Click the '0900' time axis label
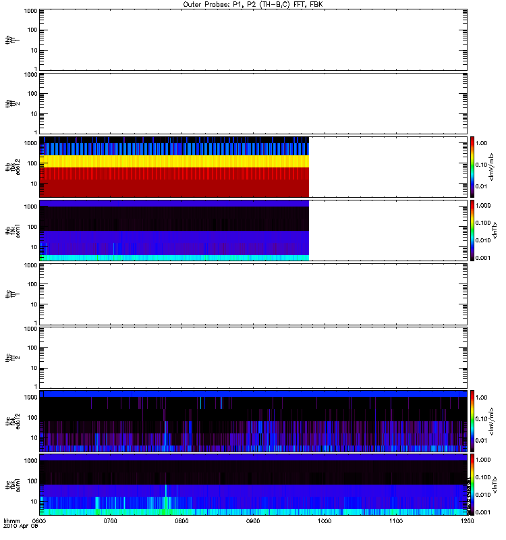Screen dimensions: 506x540 coord(253,520)
